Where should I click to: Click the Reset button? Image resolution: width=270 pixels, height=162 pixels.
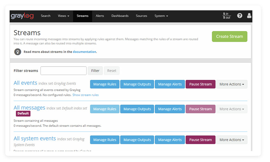pyautogui.click(x=111, y=71)
